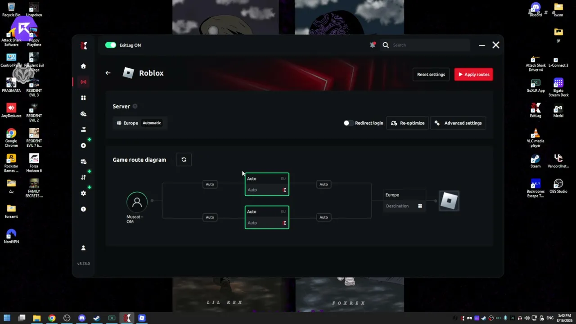Click the Game route diagram heading
Screen dimensions: 576x324
(139, 160)
